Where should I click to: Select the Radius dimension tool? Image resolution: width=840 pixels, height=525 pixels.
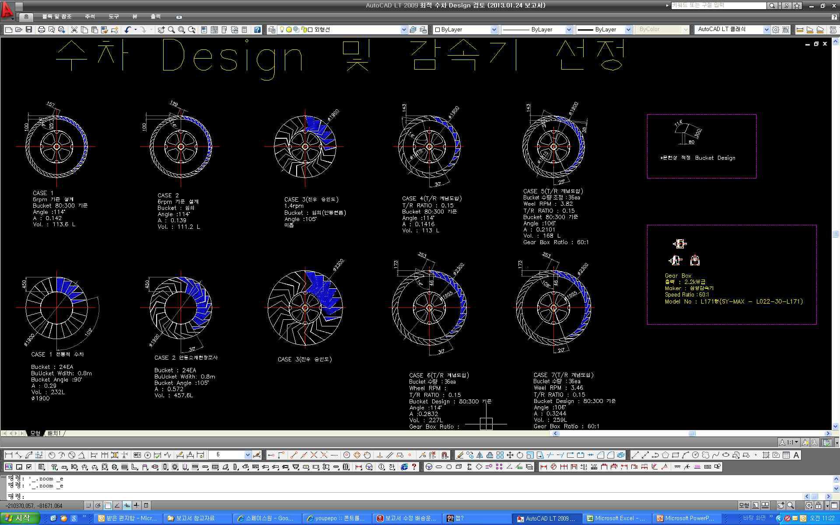(x=52, y=455)
